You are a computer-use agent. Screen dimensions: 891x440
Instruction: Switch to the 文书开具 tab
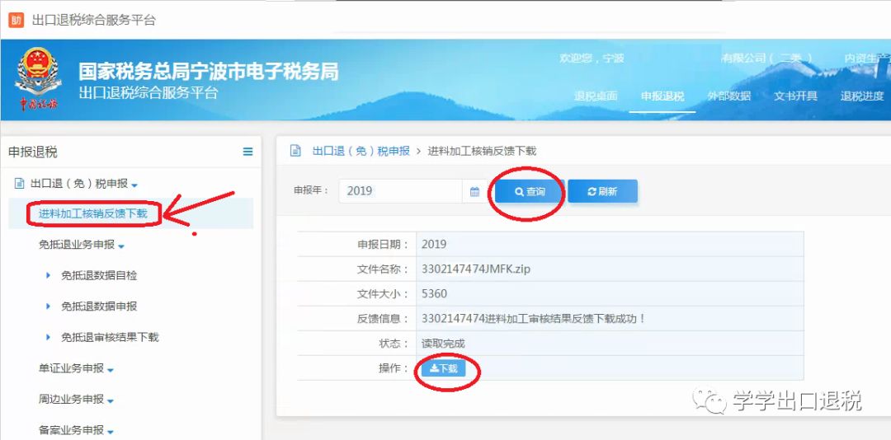pyautogui.click(x=795, y=96)
